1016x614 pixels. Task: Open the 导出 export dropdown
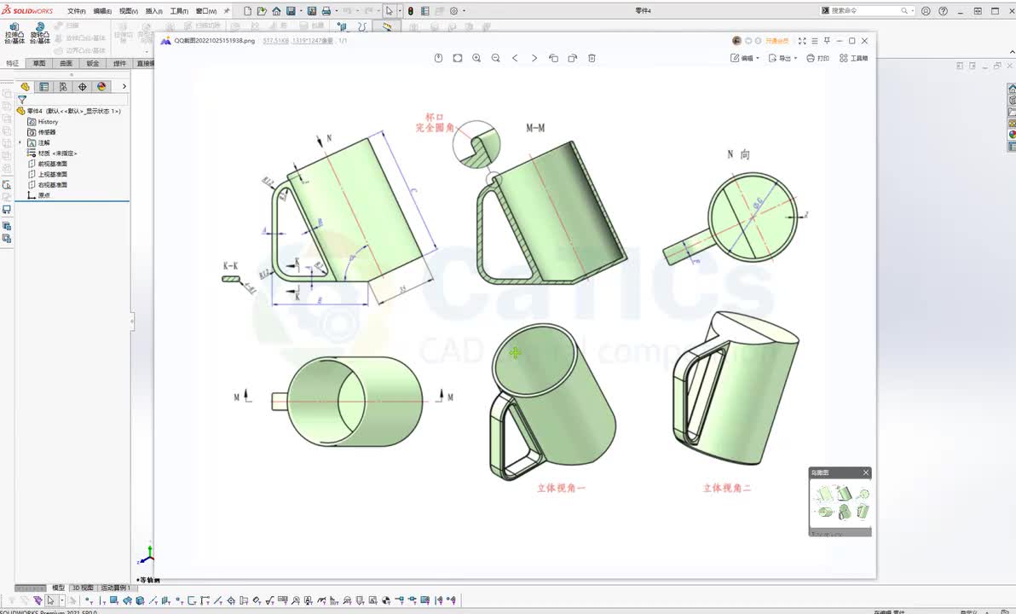pos(782,58)
